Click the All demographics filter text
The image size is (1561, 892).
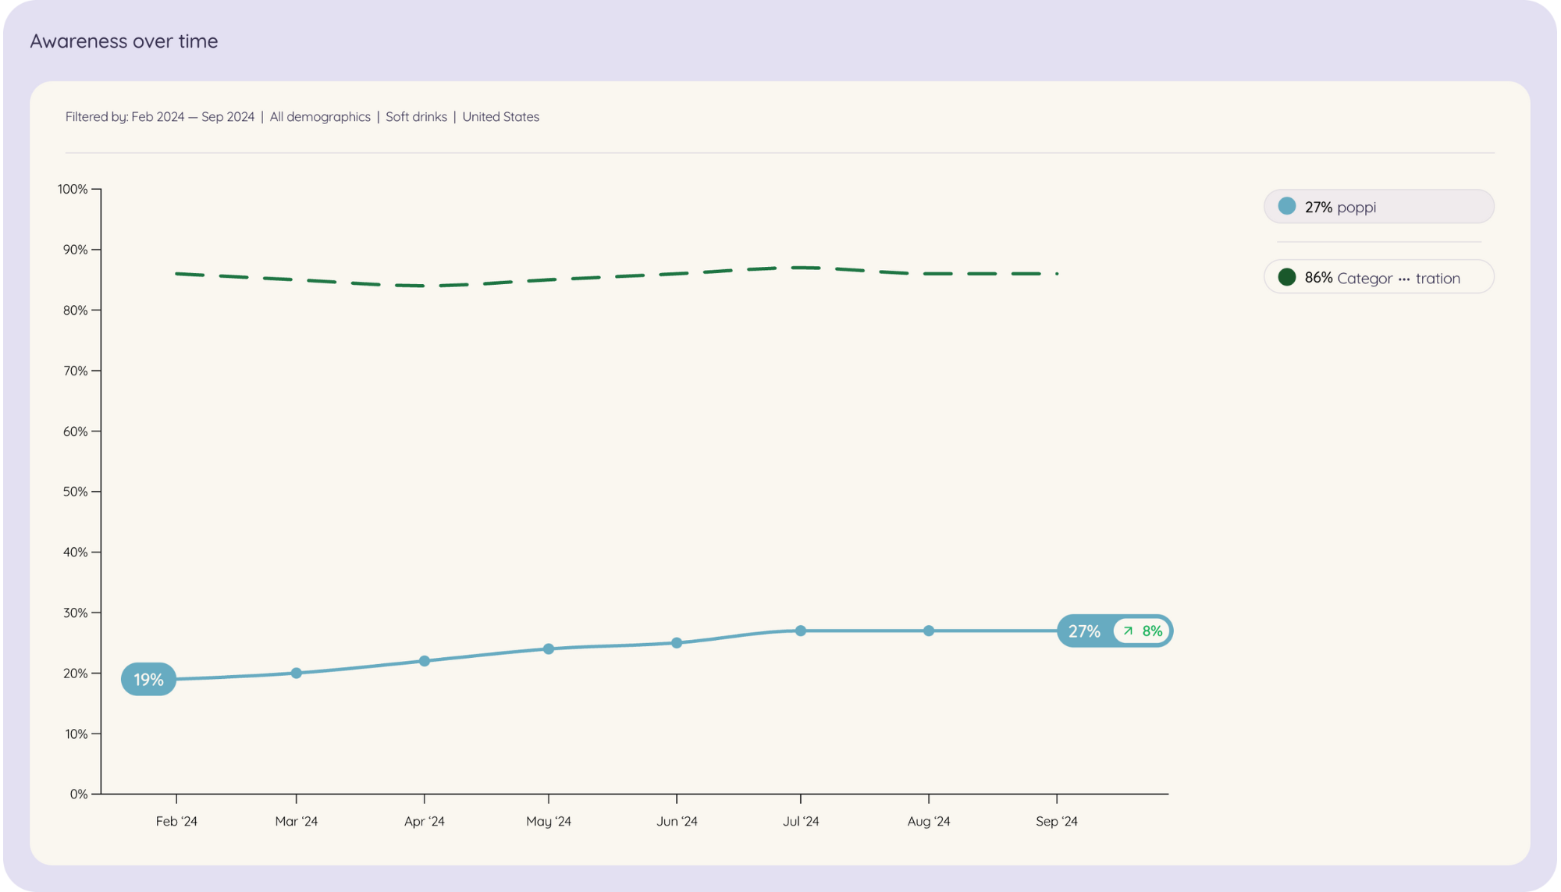click(x=320, y=117)
